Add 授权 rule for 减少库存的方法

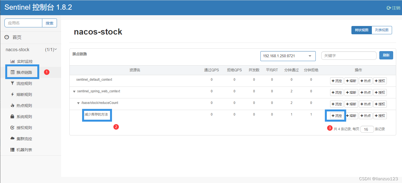coord(380,116)
